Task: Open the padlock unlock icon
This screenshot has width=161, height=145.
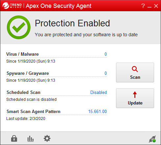Action: click(x=14, y=138)
